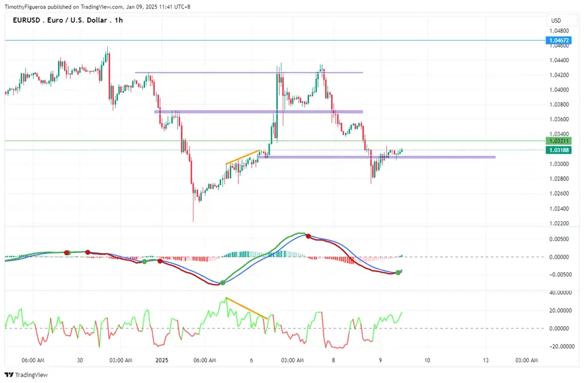Select the thick purple zone near 1.03700

[259, 111]
